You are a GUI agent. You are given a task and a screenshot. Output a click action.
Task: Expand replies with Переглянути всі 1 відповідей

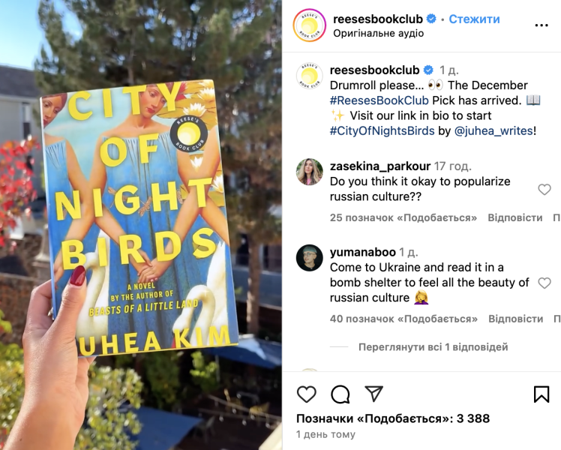433,346
